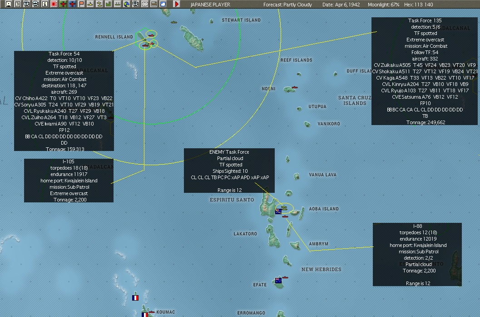Select the submarine icon north of Stewart Island
Screen dimensions: 480x317
(x=174, y=22)
